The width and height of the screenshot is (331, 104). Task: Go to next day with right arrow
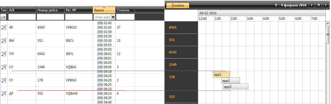325,5
